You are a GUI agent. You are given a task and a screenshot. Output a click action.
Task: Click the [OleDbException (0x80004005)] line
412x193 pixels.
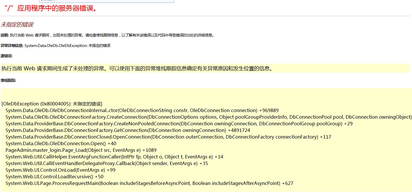(52, 104)
